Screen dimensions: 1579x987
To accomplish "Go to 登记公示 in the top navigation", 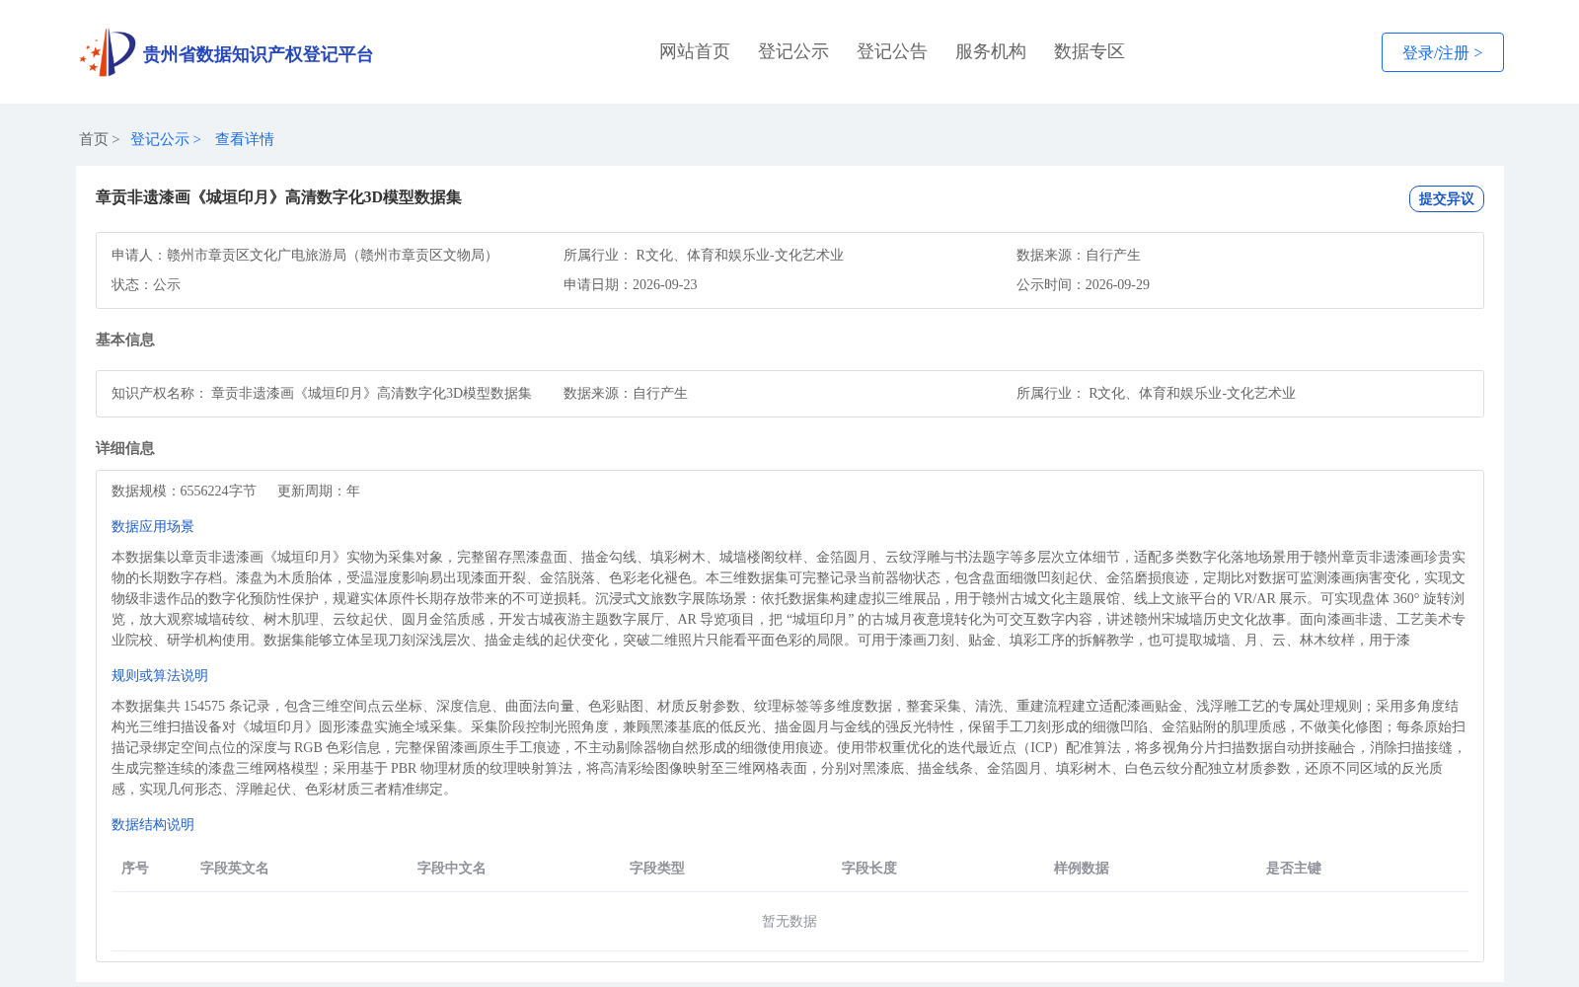I will (793, 51).
